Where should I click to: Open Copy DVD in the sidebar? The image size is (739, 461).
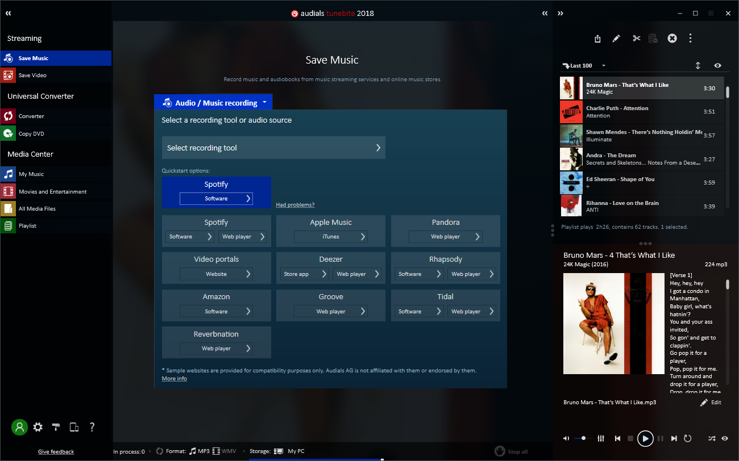coord(56,133)
